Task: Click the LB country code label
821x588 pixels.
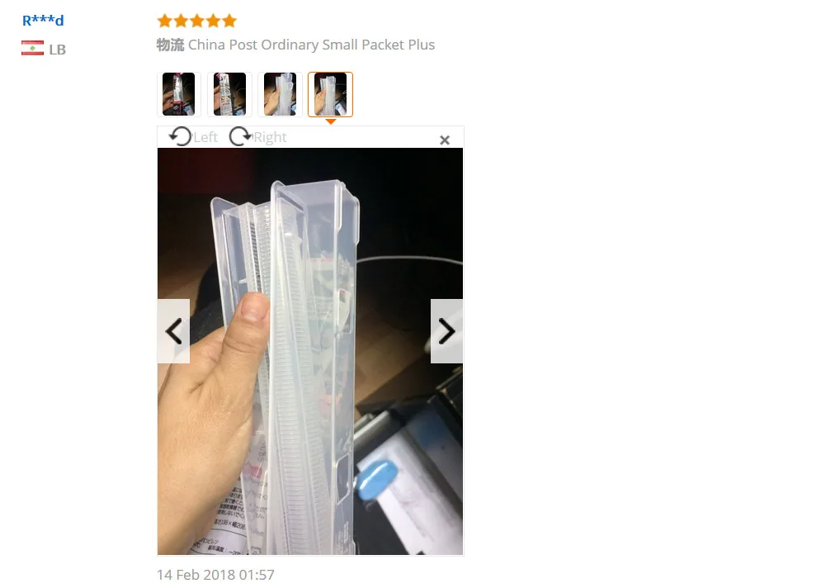Action: (58, 50)
